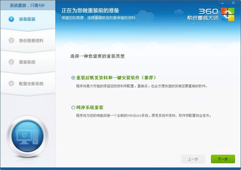Select the 重装后恢复资料和一键安装软件 radio button
Image resolution: width=241 pixels, height=170 pixels.
coord(73,78)
